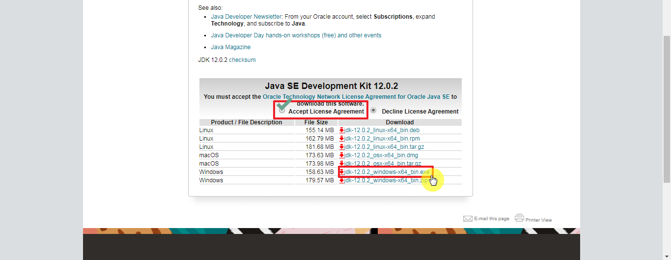Click E-mail this page text link
The height and width of the screenshot is (260, 671).
[492, 219]
